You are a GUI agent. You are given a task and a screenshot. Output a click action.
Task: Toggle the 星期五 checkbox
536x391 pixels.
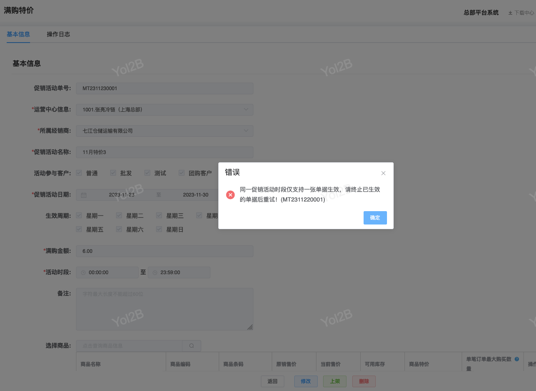click(x=79, y=229)
